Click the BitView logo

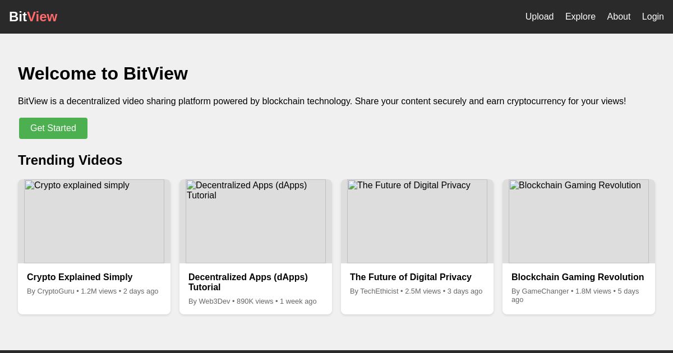coord(33,17)
